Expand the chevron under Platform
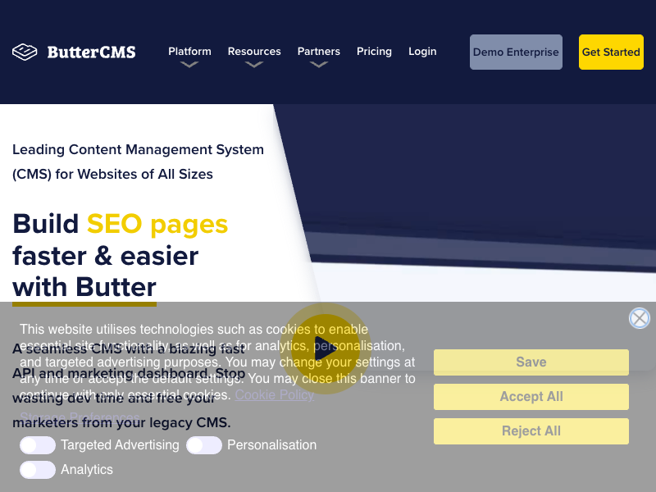 [189, 65]
